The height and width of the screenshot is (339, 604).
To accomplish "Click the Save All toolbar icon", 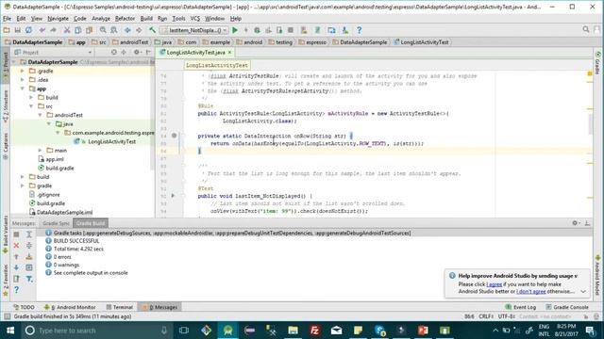I will pos(18,30).
